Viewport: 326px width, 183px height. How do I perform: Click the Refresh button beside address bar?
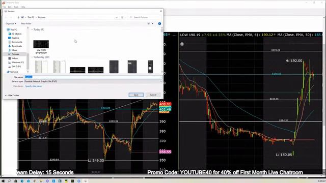click(x=122, y=17)
